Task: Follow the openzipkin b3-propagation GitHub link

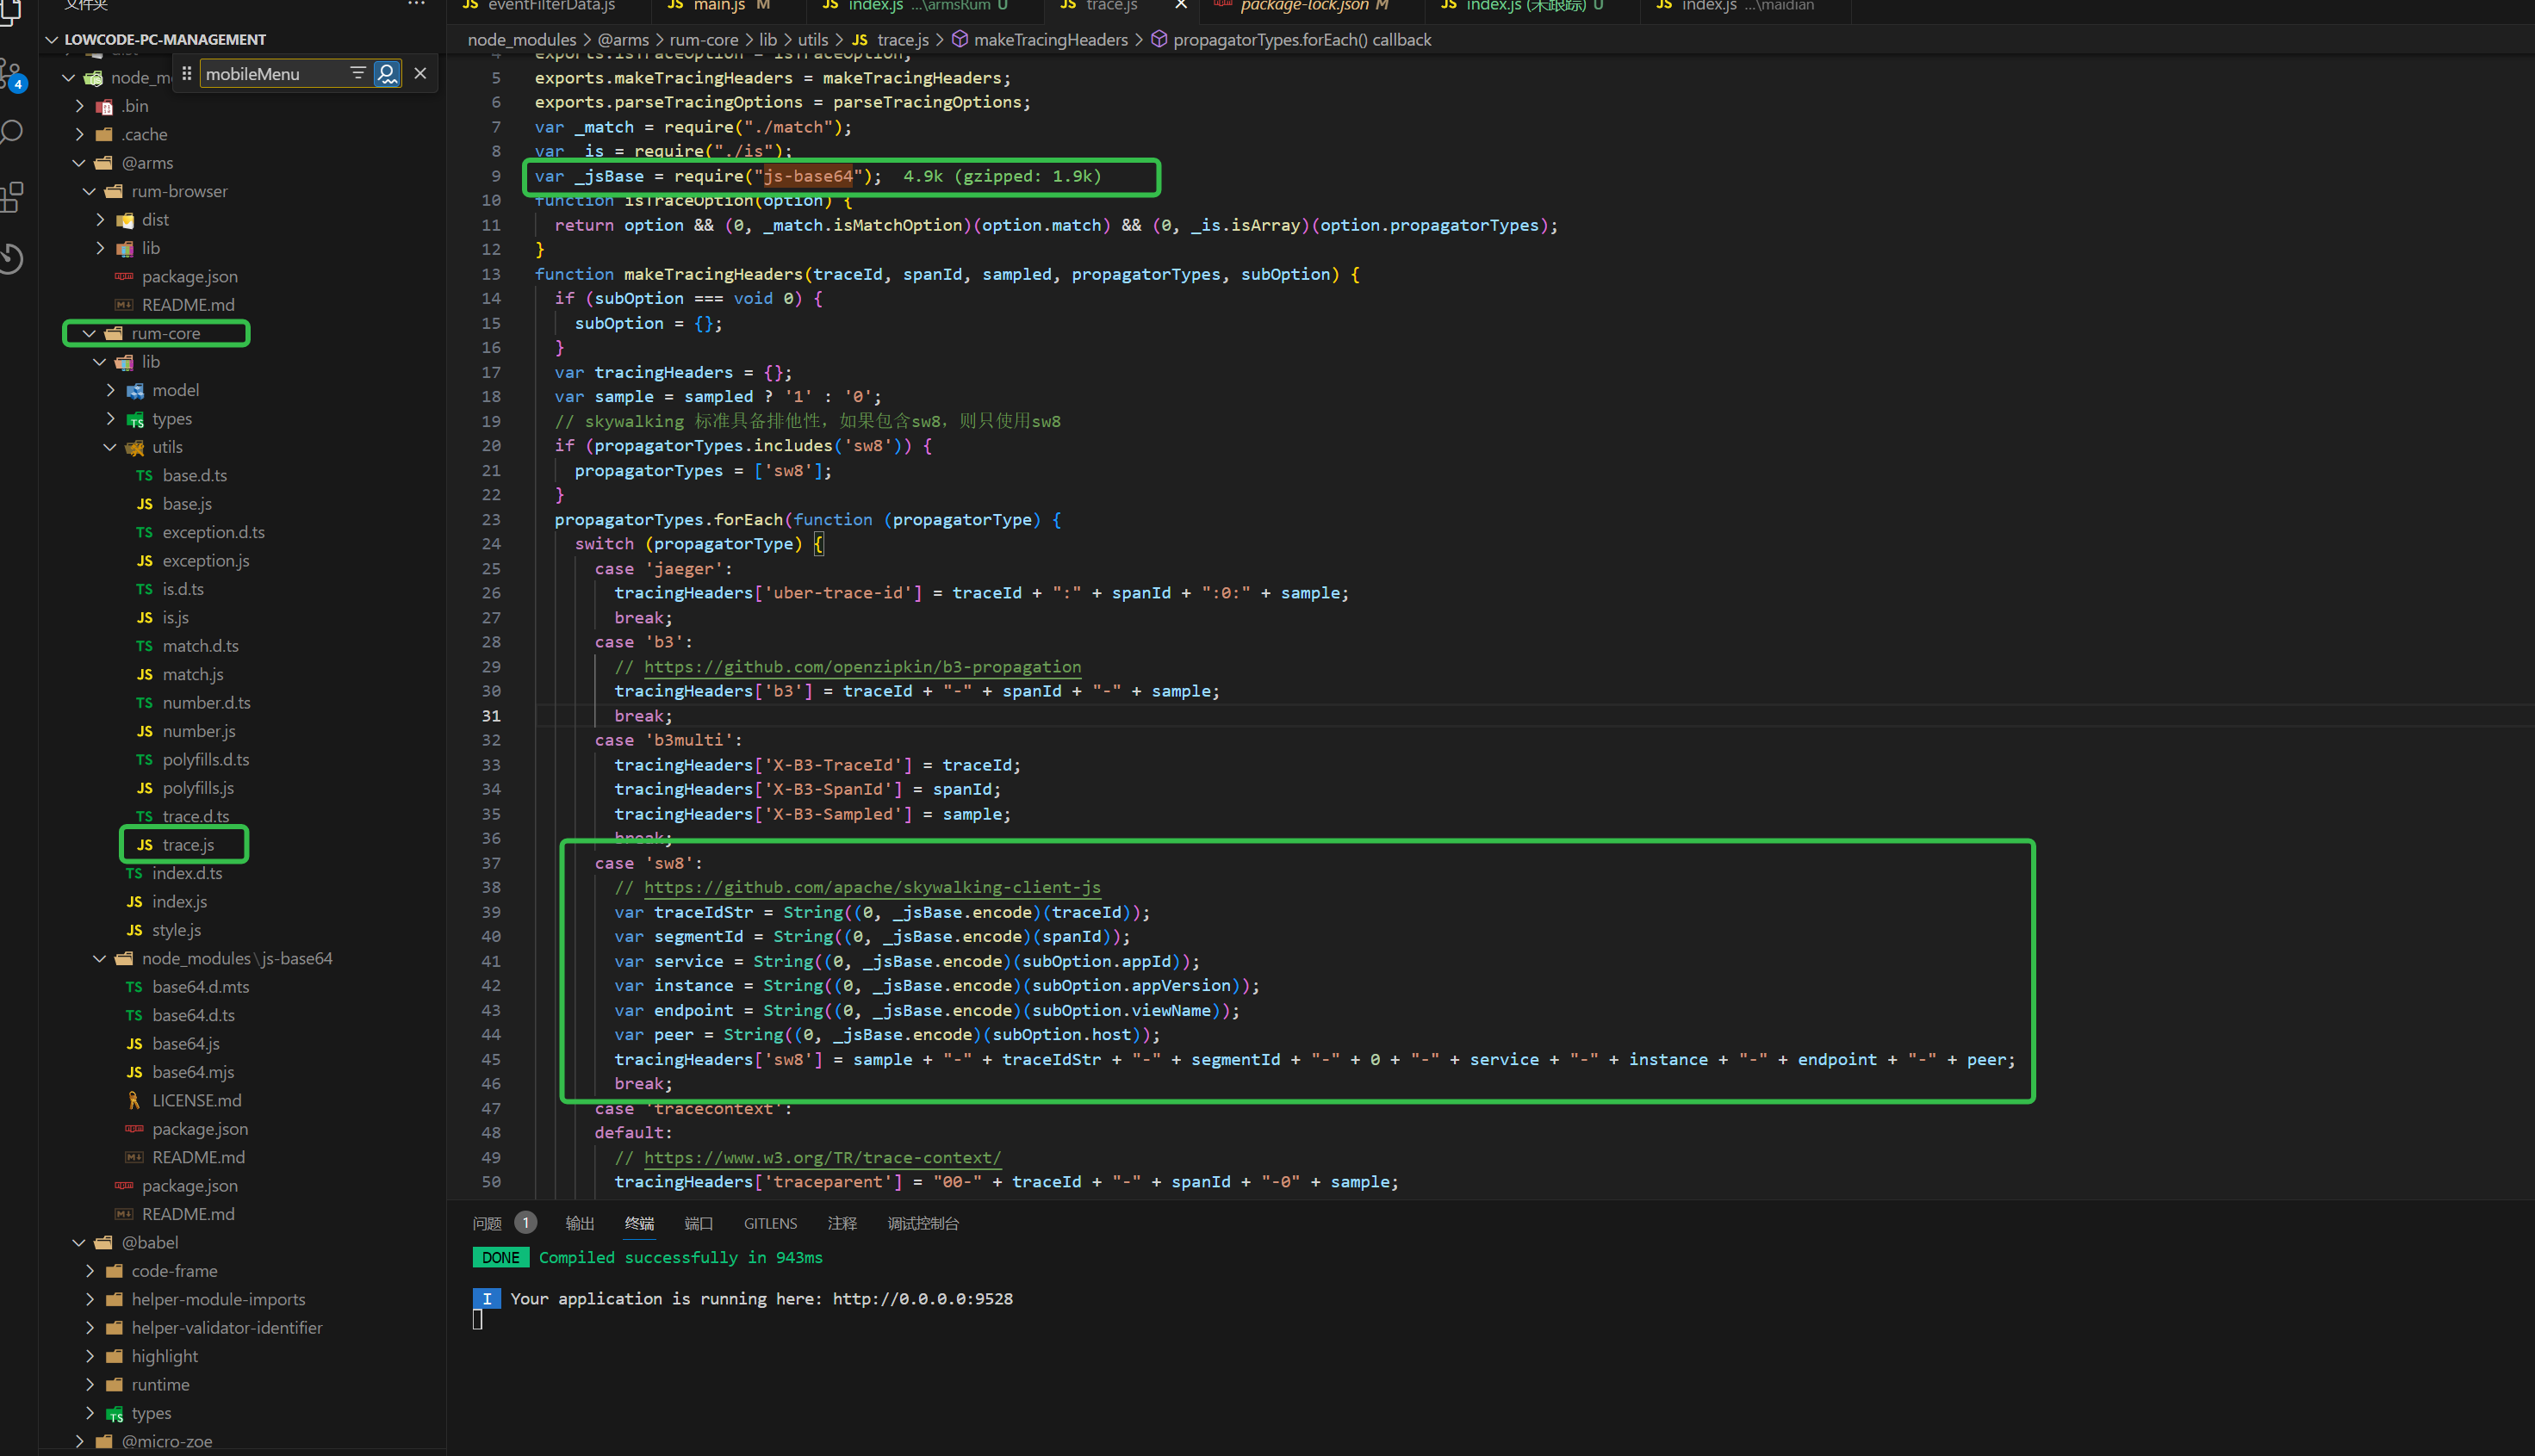Action: pyautogui.click(x=862, y=667)
